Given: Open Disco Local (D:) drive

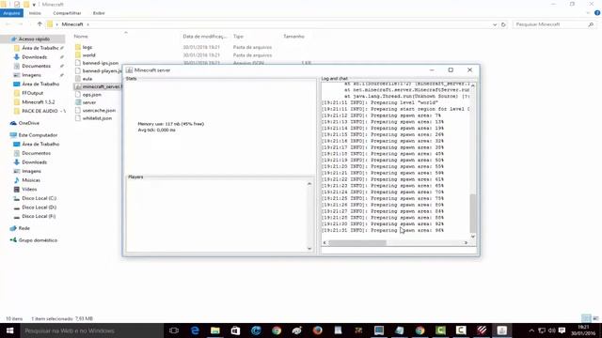Looking at the screenshot, I should (39, 207).
